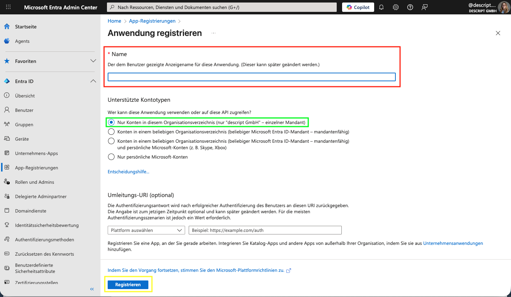This screenshot has width=511, height=297.
Task: Open the Entscheidungshilfe link
Action: (x=128, y=172)
